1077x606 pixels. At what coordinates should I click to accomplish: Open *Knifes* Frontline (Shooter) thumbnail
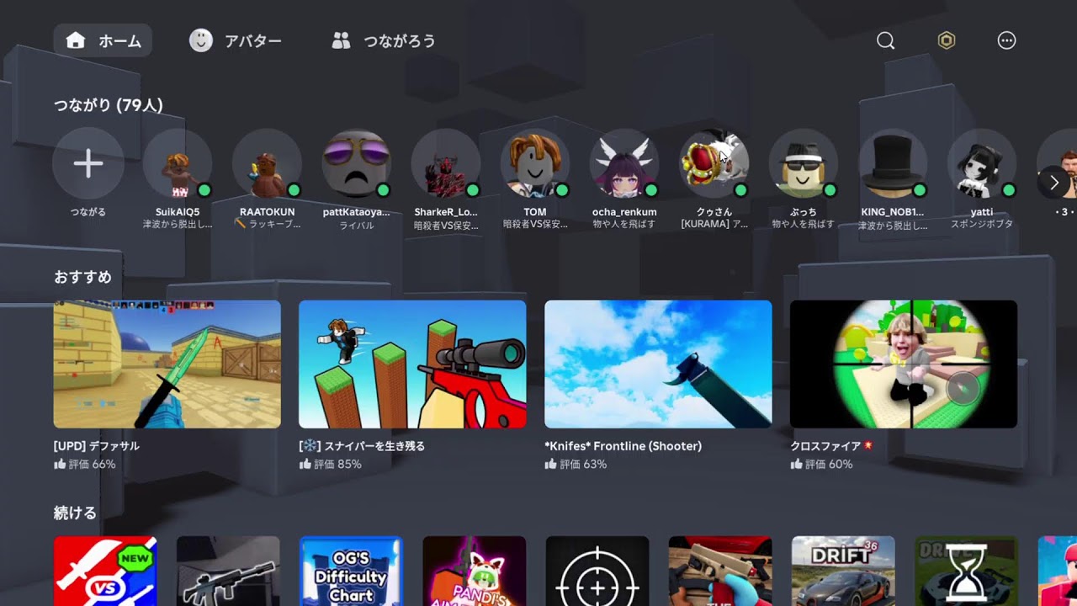click(x=658, y=364)
